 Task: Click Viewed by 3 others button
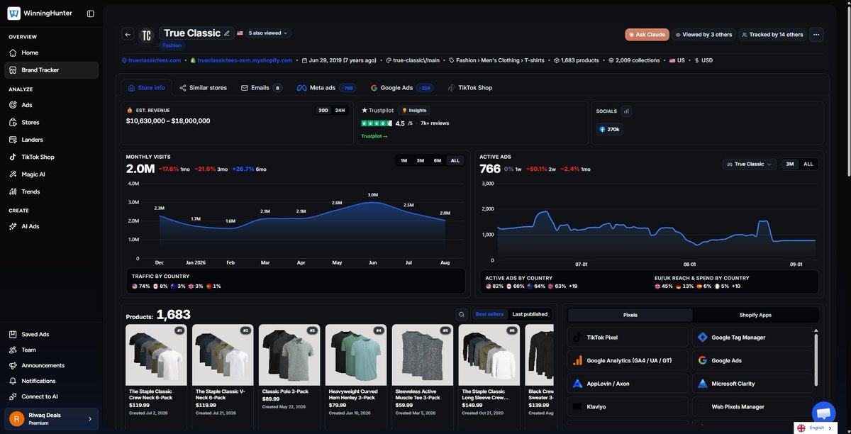tap(703, 35)
